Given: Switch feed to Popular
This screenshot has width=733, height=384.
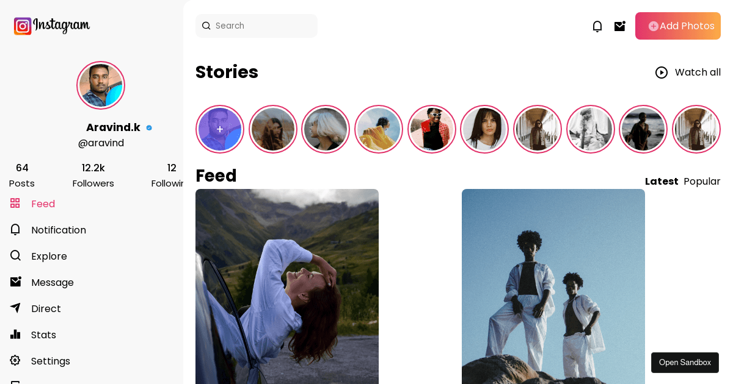Looking at the screenshot, I should pos(702,181).
